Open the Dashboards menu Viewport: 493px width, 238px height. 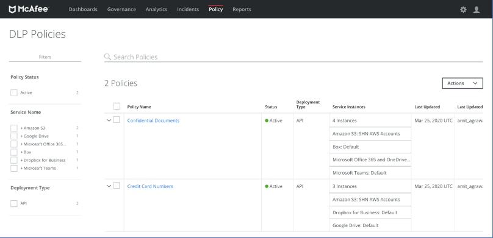[83, 9]
